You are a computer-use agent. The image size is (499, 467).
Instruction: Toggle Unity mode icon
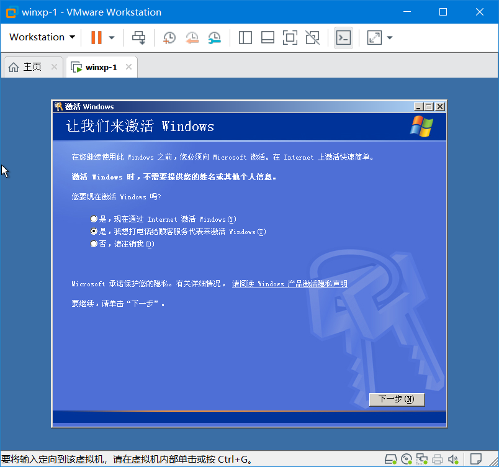tap(313, 37)
